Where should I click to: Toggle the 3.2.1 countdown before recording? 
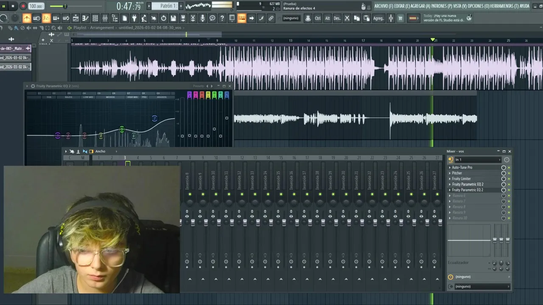click(x=46, y=18)
